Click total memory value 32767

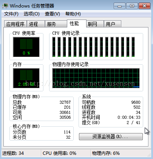tap(65, 102)
